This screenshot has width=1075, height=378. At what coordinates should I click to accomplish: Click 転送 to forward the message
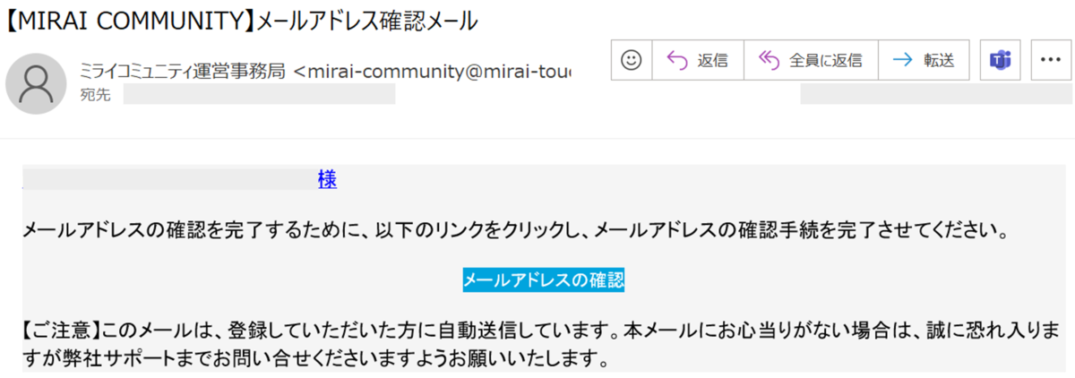(x=938, y=60)
